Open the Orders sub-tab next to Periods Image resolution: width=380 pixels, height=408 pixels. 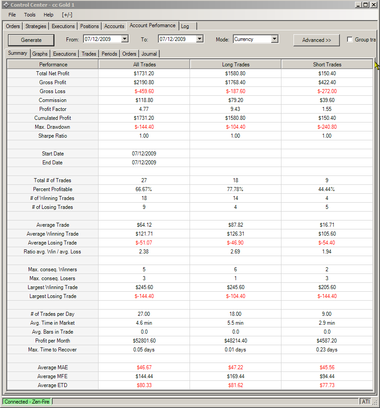pyautogui.click(x=129, y=54)
